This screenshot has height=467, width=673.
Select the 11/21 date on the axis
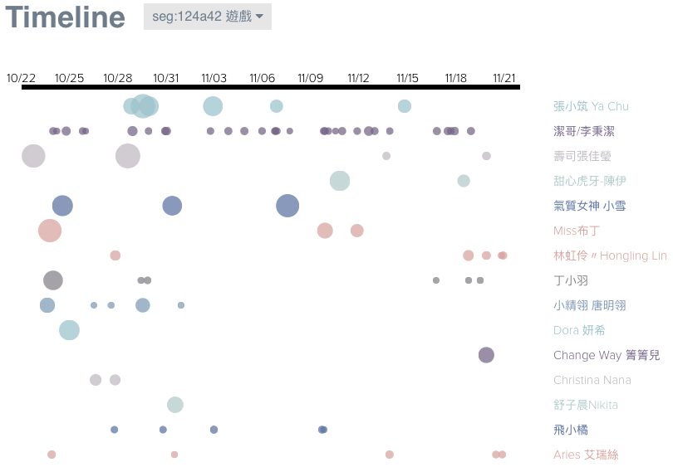[504, 78]
